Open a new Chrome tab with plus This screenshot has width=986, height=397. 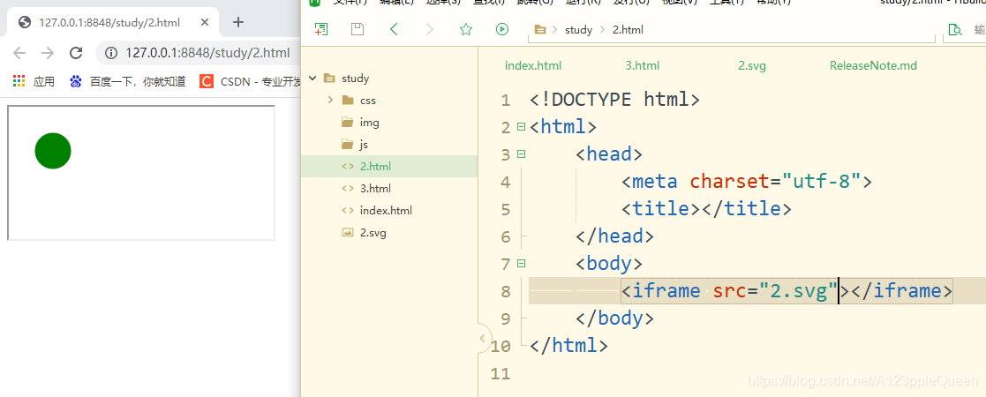click(237, 23)
